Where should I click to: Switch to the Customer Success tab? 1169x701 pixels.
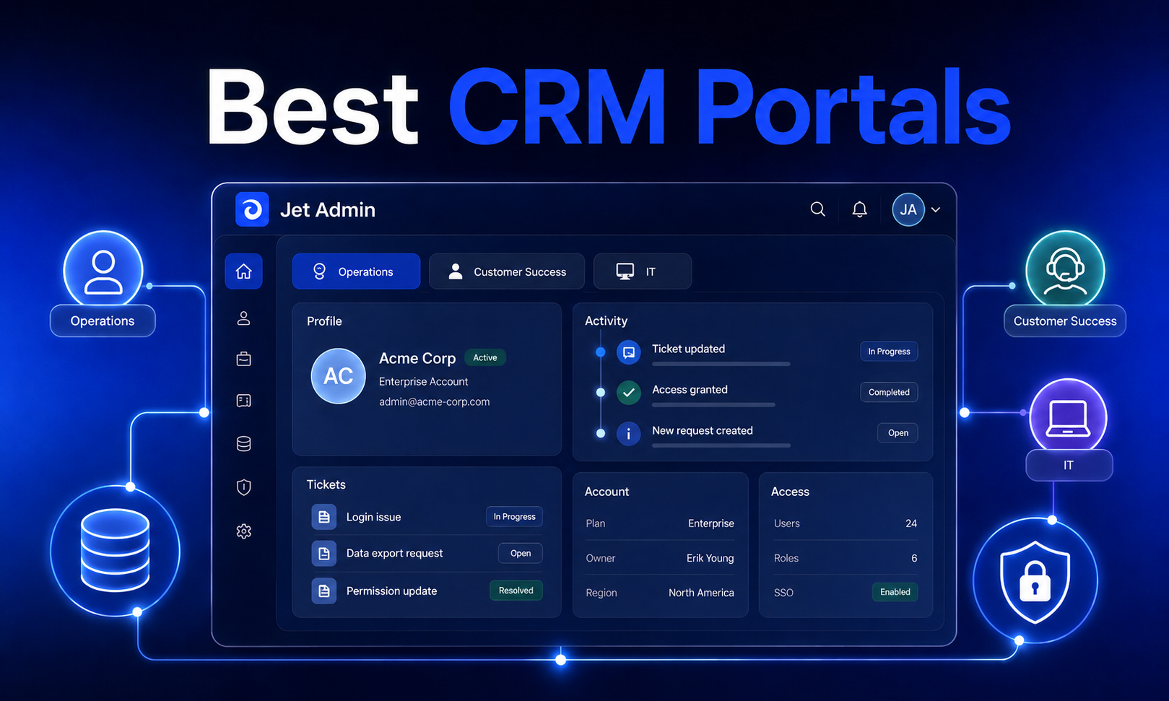(x=507, y=271)
